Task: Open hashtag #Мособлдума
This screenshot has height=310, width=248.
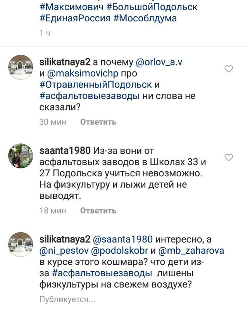Action: [145, 18]
